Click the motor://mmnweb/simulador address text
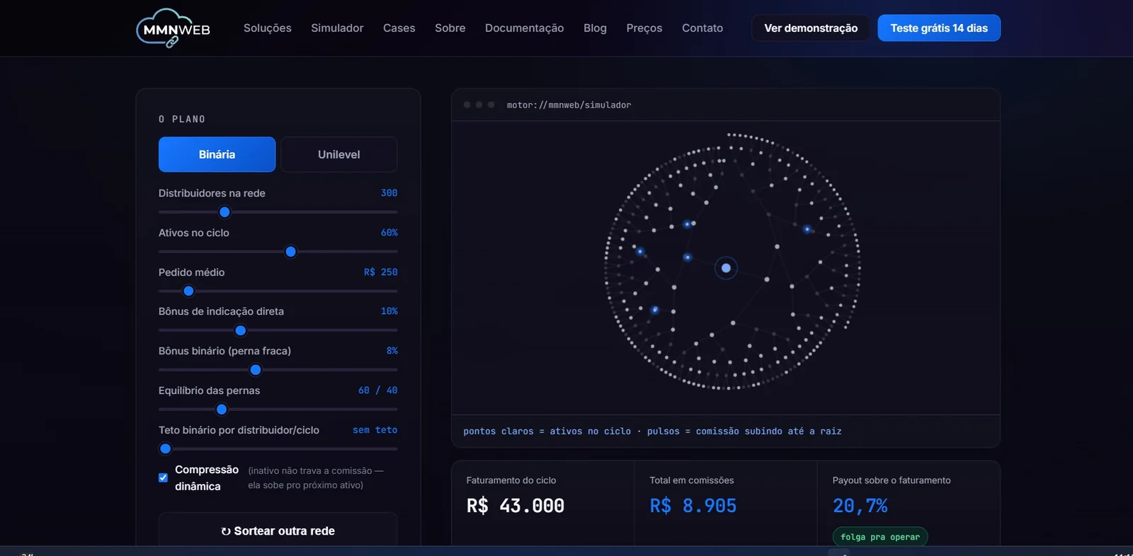Screen dimensions: 1133x556 tap(569, 105)
